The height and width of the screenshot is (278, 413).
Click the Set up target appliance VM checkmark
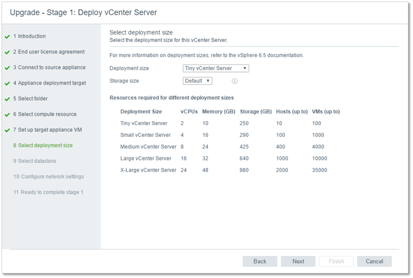tap(7, 130)
